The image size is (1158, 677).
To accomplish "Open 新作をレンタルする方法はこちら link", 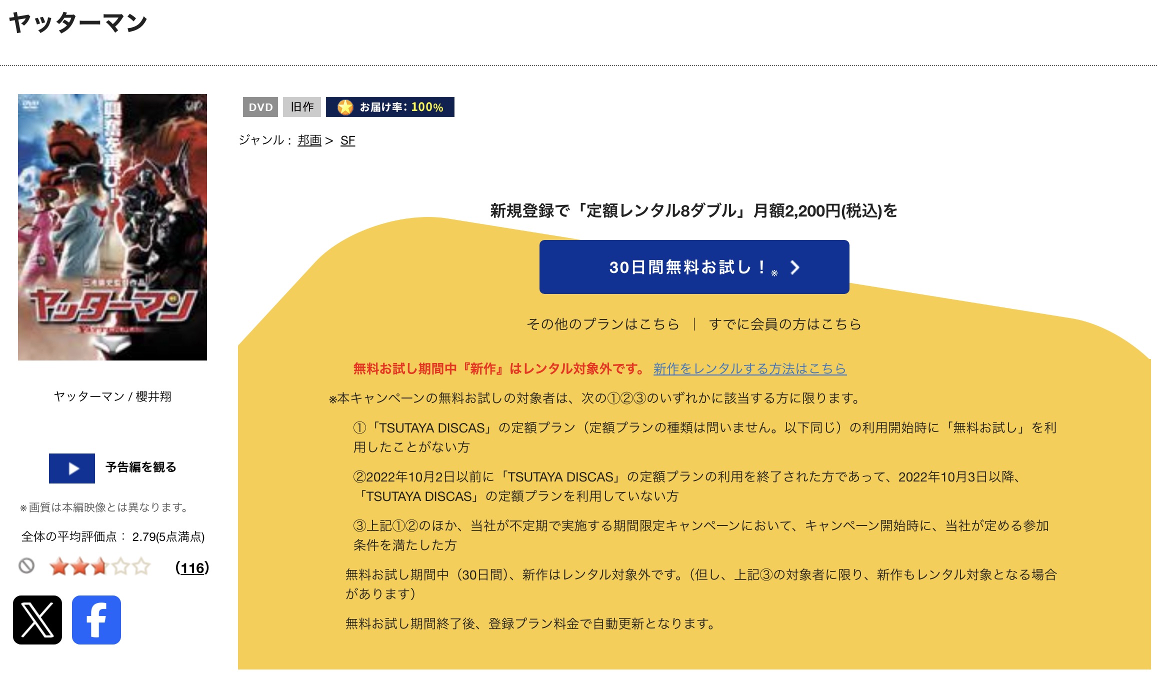I will [749, 368].
